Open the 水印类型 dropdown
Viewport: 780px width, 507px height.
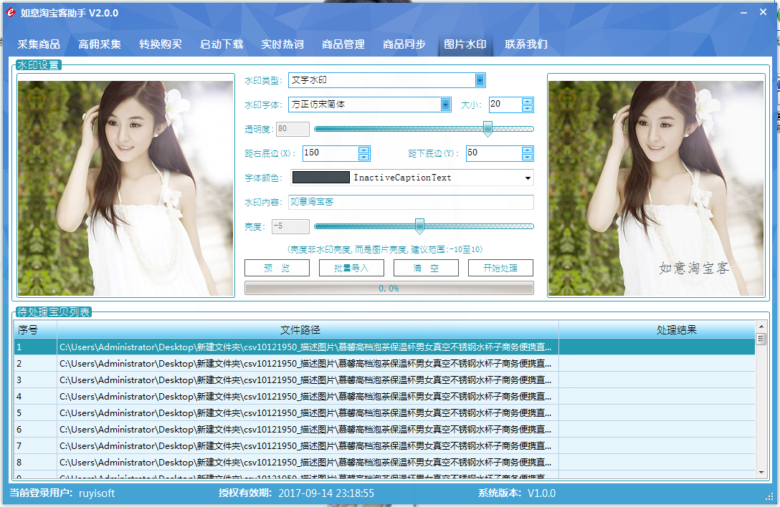480,80
